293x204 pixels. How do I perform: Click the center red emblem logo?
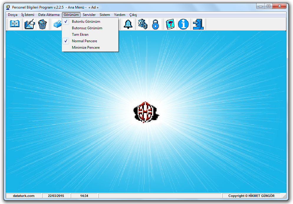point(146,112)
